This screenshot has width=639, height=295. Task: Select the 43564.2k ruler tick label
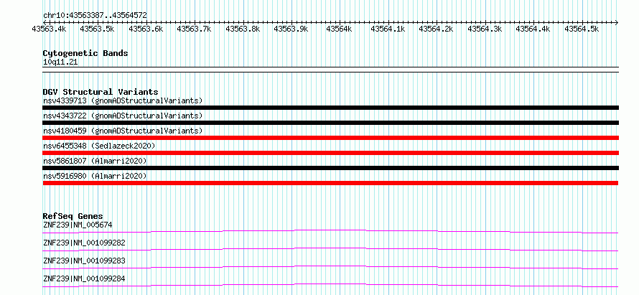click(x=437, y=29)
